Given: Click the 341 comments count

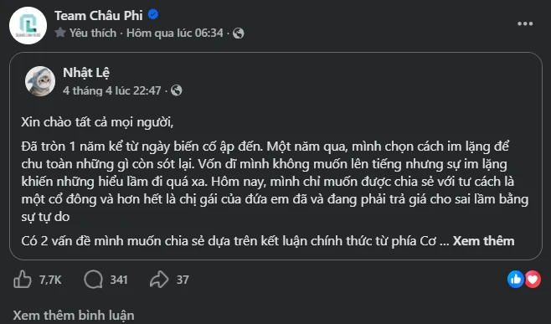Looking at the screenshot, I should pyautogui.click(x=119, y=280).
